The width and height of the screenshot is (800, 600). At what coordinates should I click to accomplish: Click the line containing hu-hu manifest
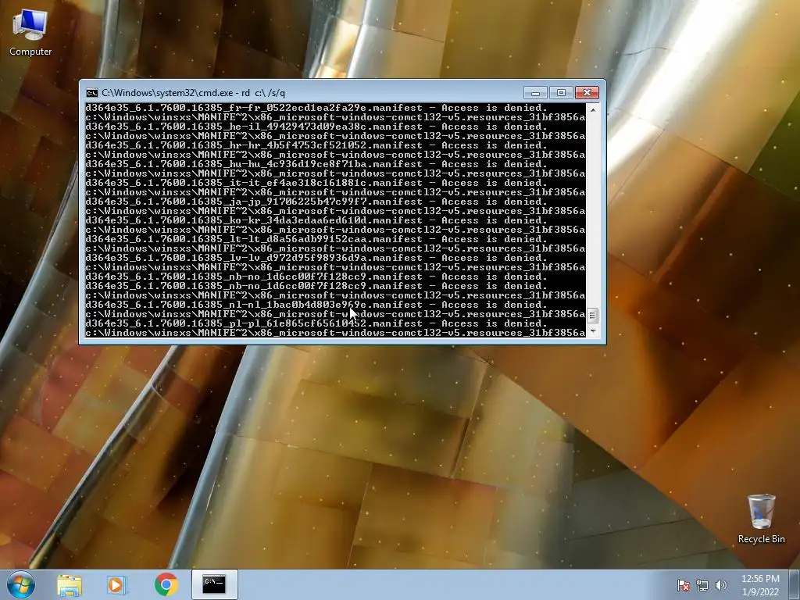(x=316, y=164)
